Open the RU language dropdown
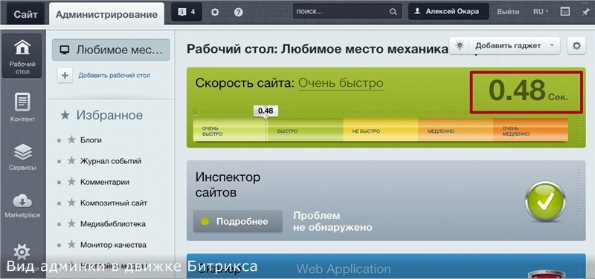This screenshot has height=279, width=595. (541, 12)
